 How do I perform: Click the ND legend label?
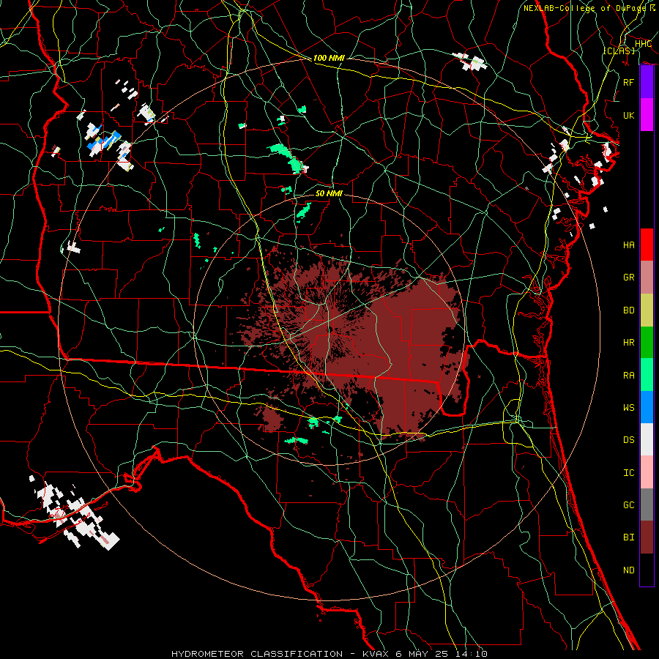629,570
